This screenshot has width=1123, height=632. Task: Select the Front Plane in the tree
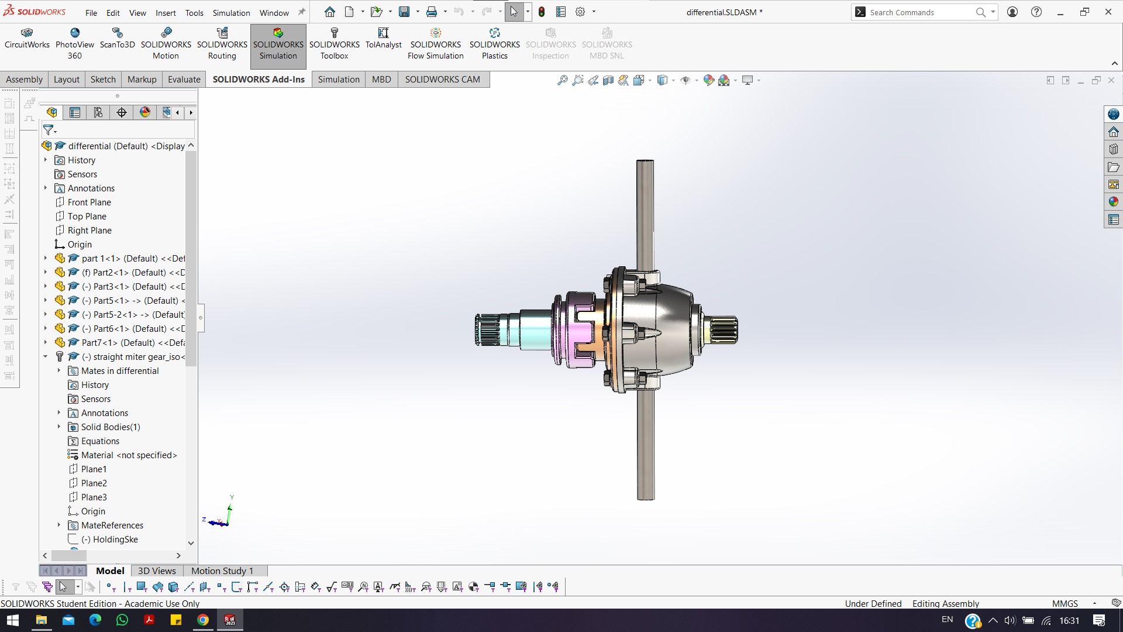tap(82, 202)
